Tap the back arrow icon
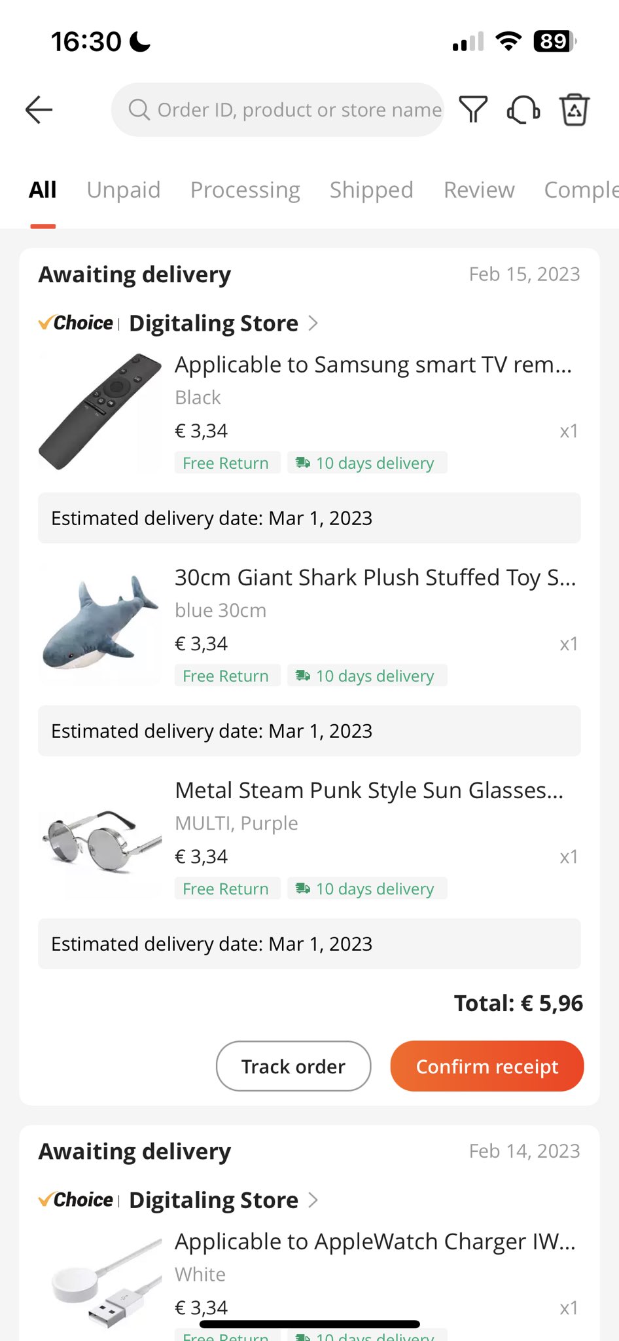The height and width of the screenshot is (1341, 619). 39,109
